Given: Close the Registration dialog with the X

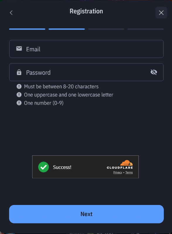Looking at the screenshot, I should point(161,13).
